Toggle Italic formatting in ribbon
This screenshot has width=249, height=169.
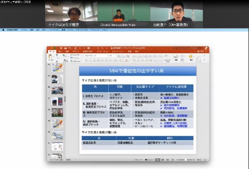90,60
